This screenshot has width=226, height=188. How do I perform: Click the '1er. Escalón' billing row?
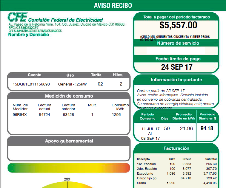tap(177, 164)
